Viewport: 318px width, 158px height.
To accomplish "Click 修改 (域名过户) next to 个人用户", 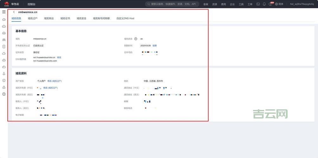I will tap(54, 81).
